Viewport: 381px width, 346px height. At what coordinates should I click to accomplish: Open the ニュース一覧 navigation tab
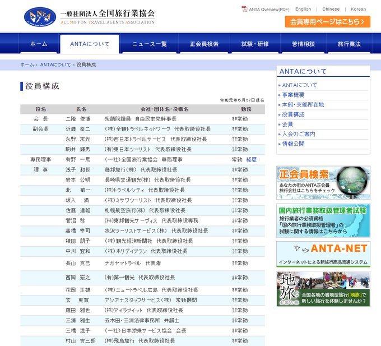click(150, 44)
